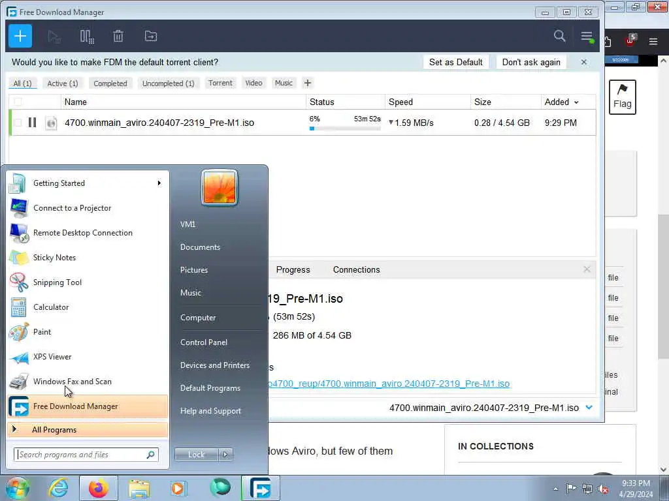Open the iso source URL link

tap(389, 384)
